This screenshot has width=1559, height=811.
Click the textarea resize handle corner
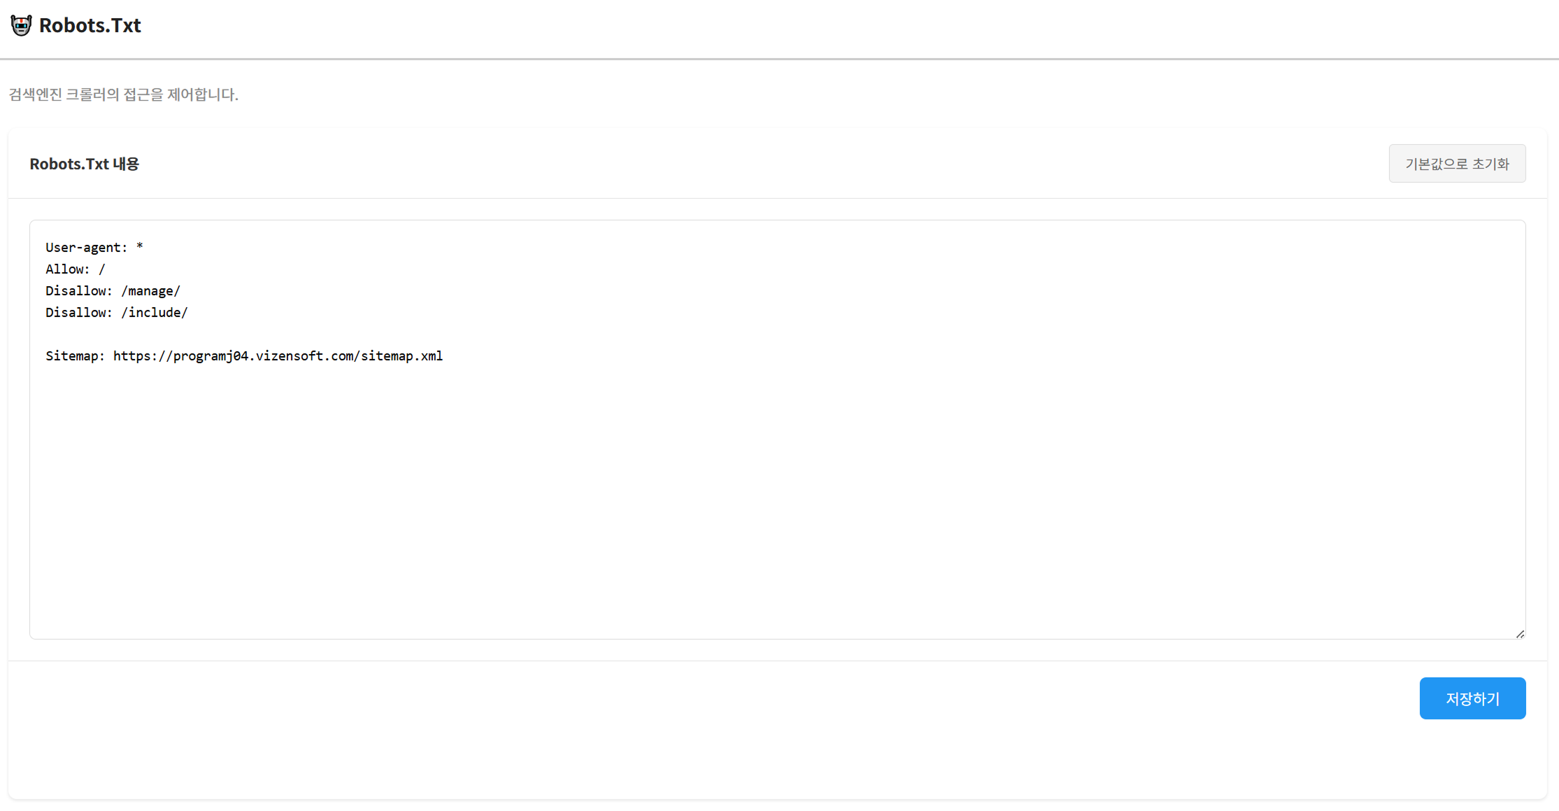pyautogui.click(x=1520, y=634)
